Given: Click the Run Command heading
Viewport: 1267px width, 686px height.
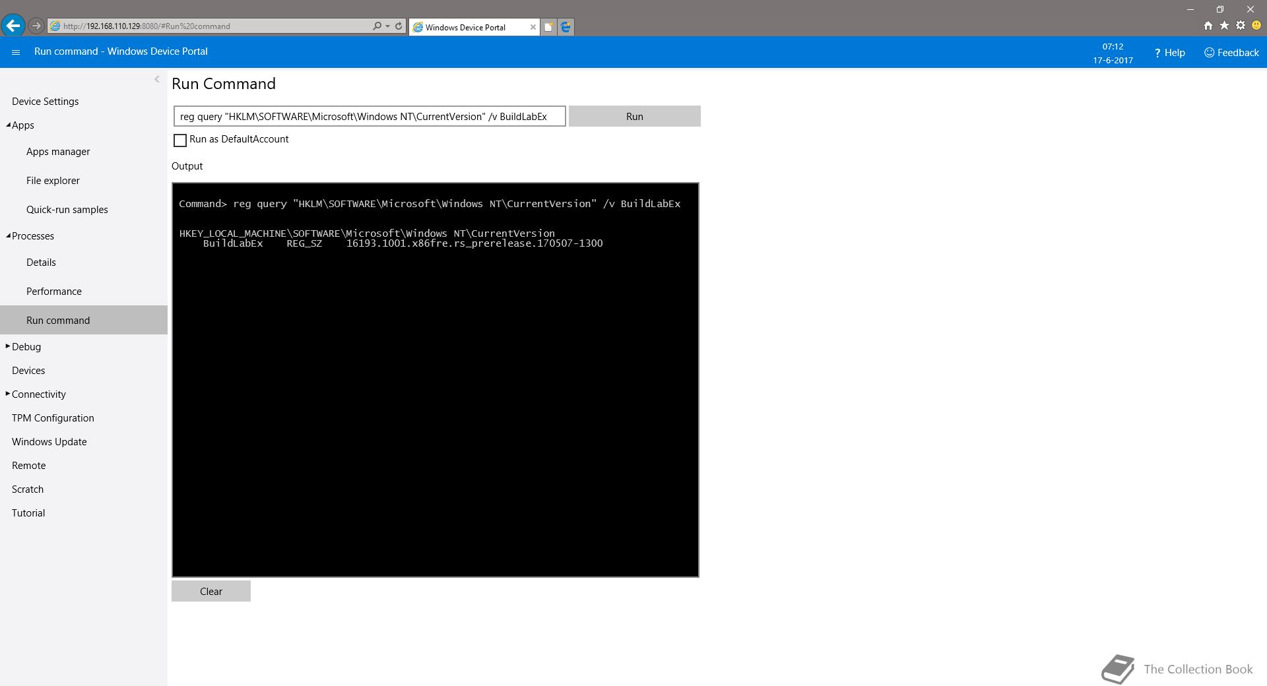Looking at the screenshot, I should [x=224, y=84].
